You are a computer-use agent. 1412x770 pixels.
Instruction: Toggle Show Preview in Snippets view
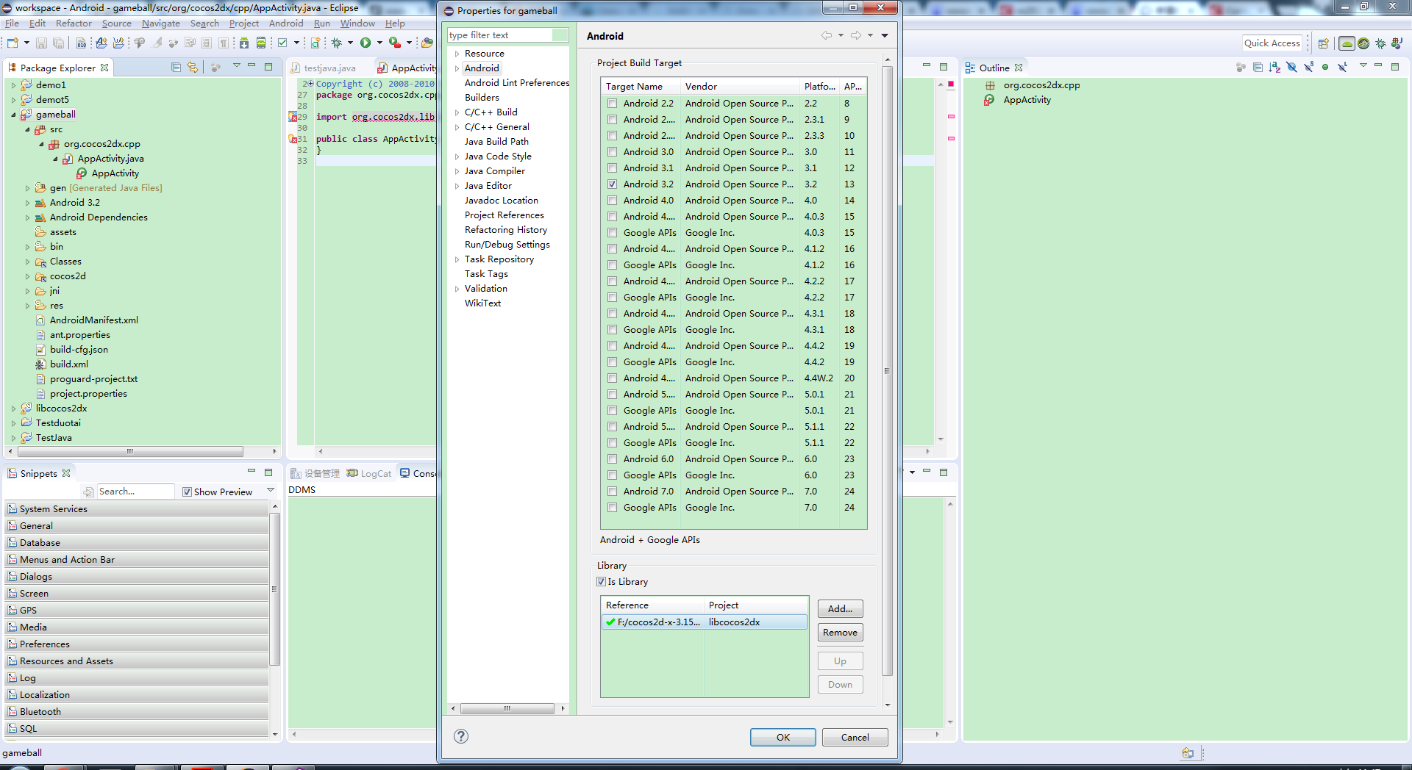point(188,492)
